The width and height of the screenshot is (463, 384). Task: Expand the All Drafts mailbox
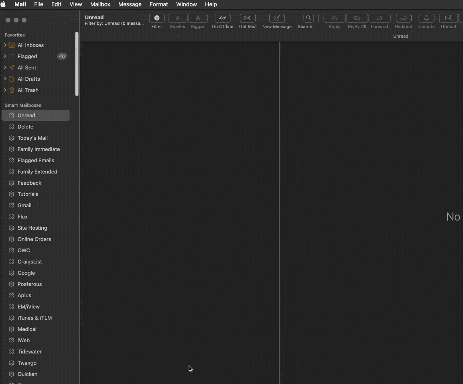(5, 79)
